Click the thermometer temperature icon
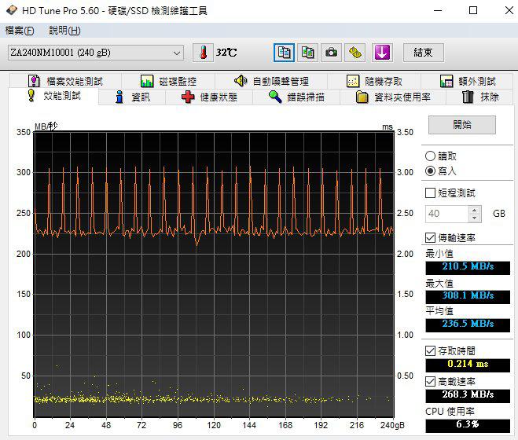Screen dimensions: 518x440 coord(203,53)
